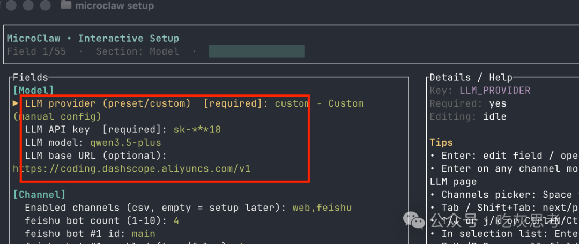Click the dashscope base URL value

pos(131,168)
